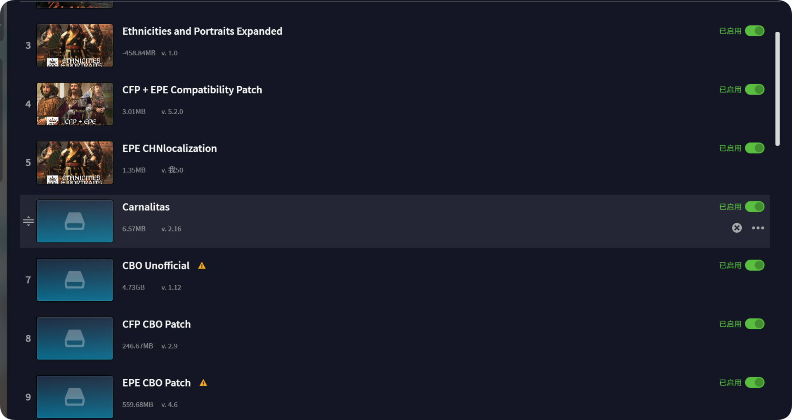Screen dimensions: 792x420
Task: Click the EPE CBO Patch placeholder icon
Action: (75, 397)
